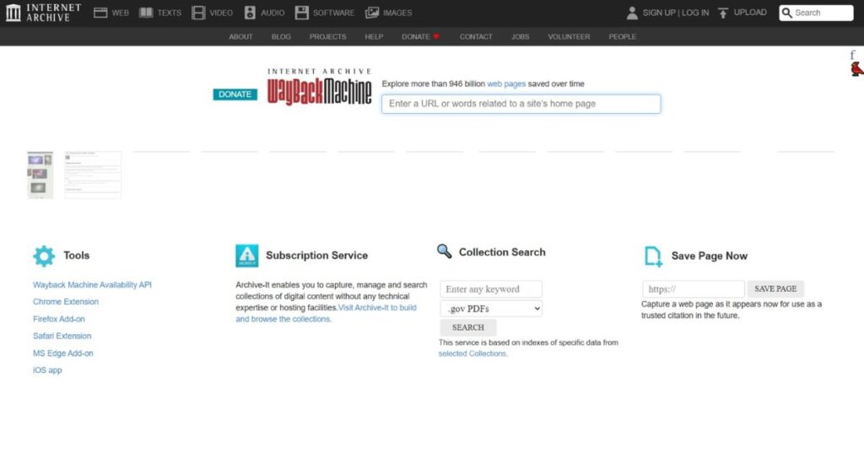Click the SEARCH button under Collection Search
The image size is (864, 452).
click(467, 327)
